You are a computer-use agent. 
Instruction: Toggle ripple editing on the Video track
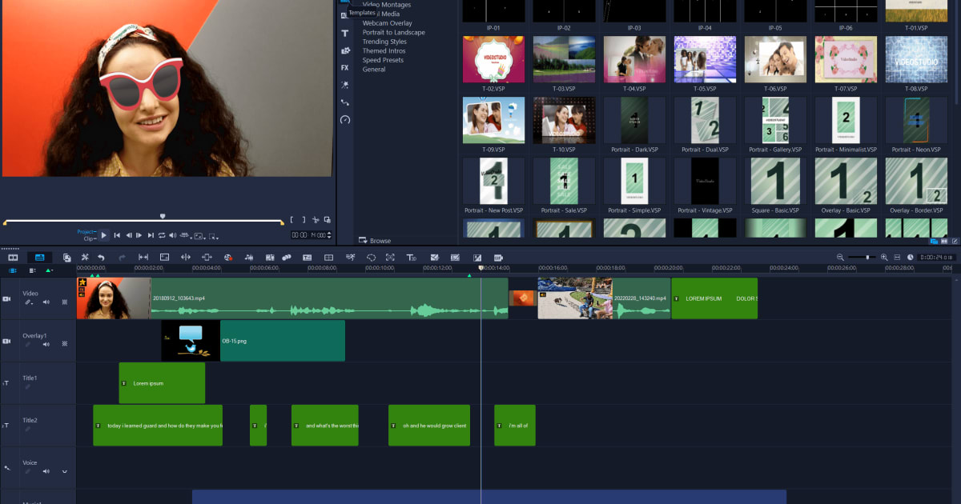pyautogui.click(x=27, y=302)
